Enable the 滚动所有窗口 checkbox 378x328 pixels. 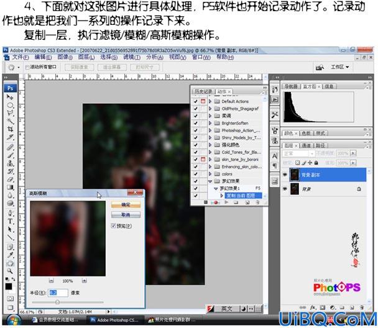click(x=27, y=67)
